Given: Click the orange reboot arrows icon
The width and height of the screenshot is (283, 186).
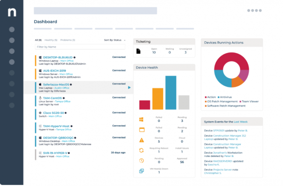Looking at the screenshot, I should point(141,150).
